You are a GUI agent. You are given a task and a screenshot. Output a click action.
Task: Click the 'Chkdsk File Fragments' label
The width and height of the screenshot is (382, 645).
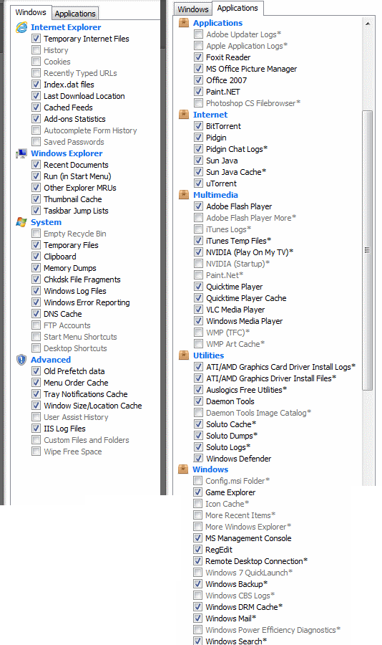click(x=82, y=279)
